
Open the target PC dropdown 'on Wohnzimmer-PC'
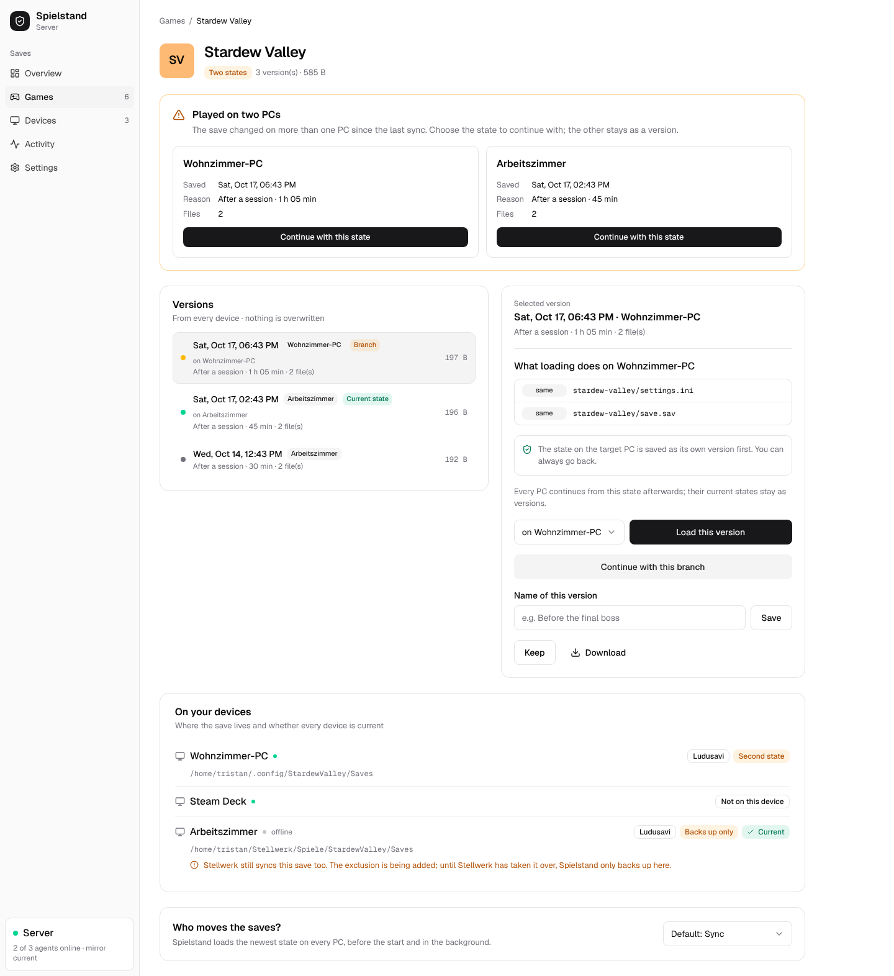[569, 532]
